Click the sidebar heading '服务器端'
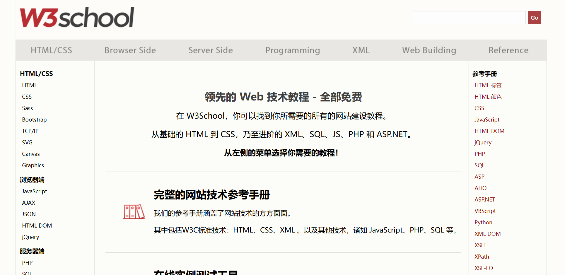565x275 pixels. click(x=32, y=251)
